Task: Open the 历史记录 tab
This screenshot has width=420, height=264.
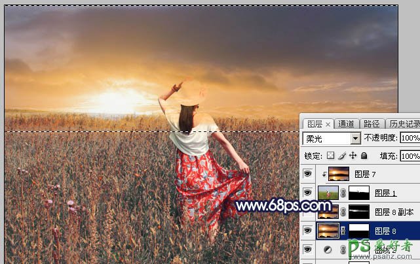Action: point(402,124)
